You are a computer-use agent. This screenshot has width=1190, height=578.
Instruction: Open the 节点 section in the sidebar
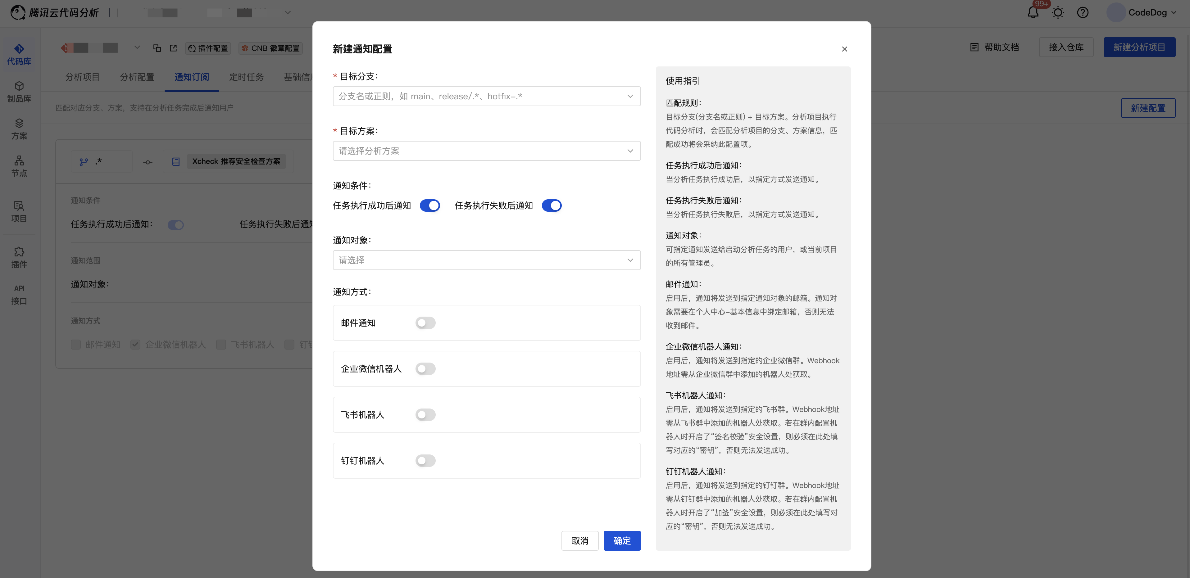pyautogui.click(x=19, y=166)
